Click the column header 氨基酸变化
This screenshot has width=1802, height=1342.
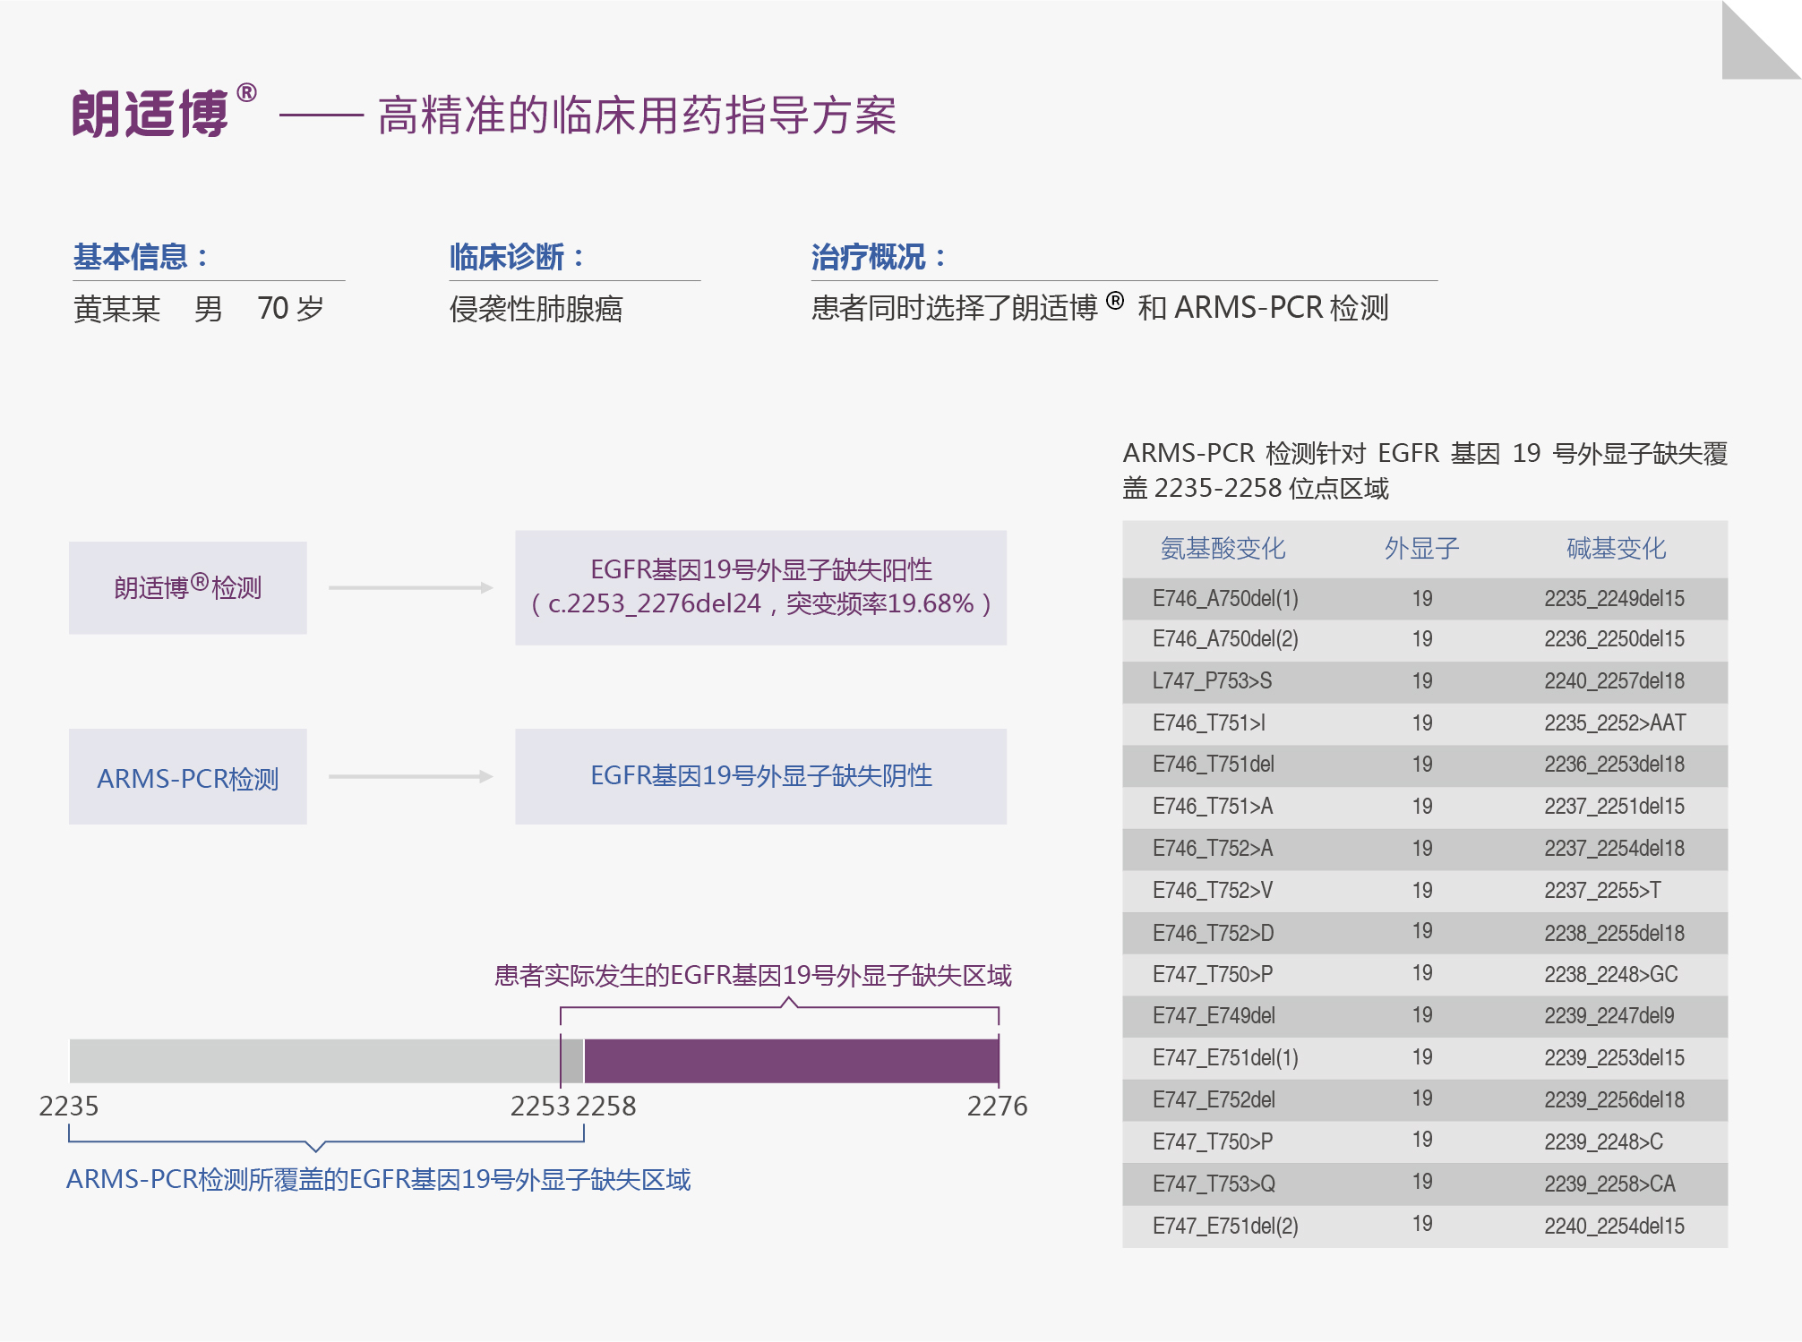1223,548
